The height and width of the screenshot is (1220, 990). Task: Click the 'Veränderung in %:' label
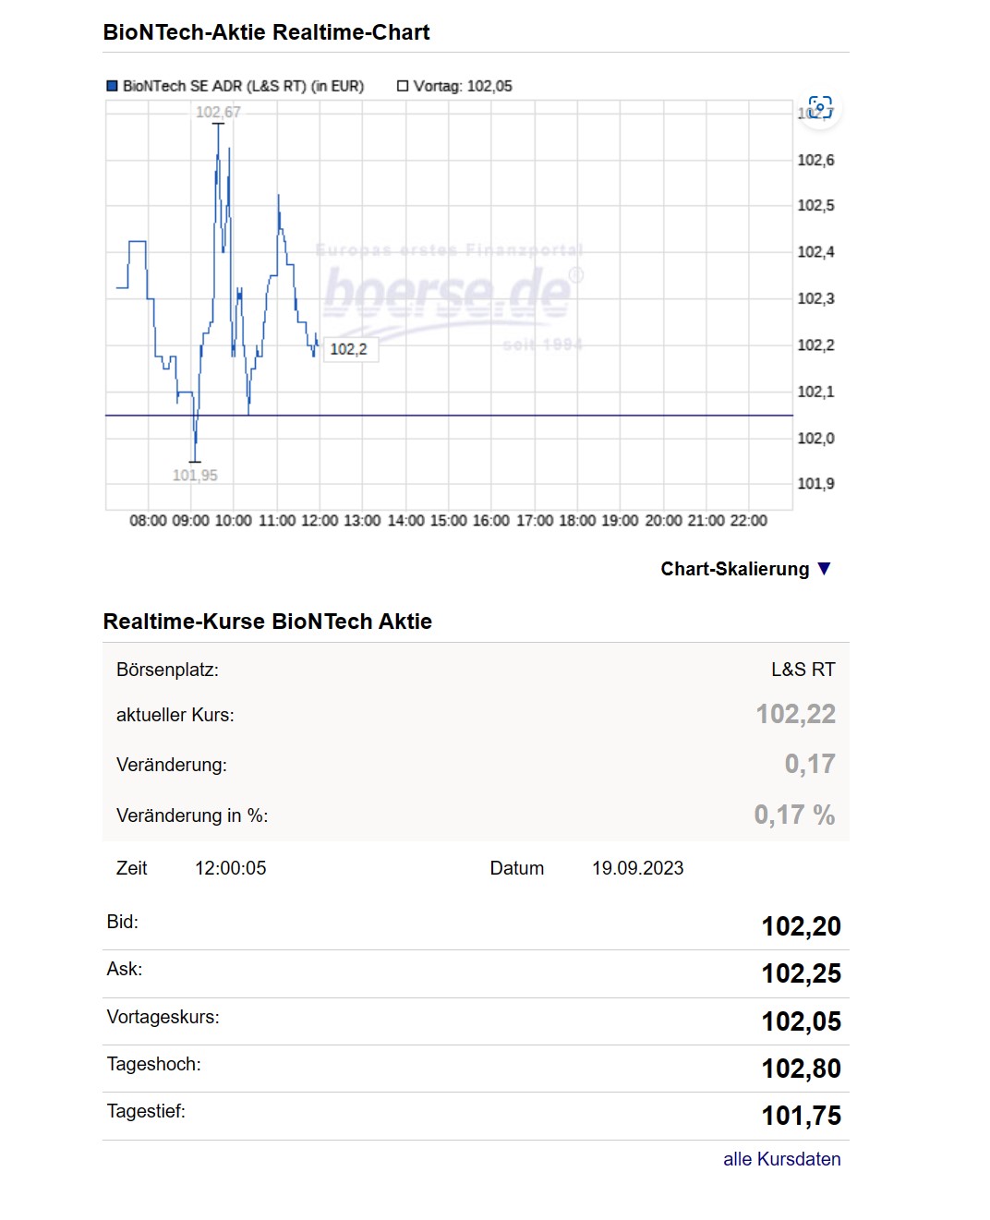point(192,815)
